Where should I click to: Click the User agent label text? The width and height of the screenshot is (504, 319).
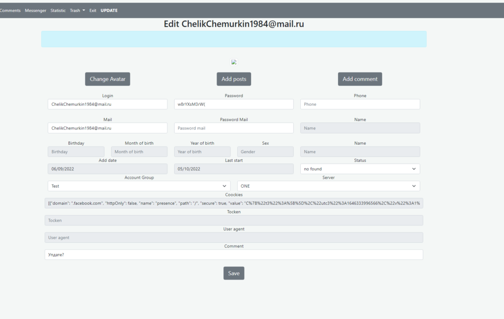point(234,229)
